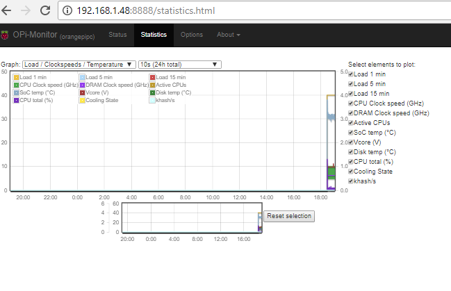Viewport: 451px width, 291px height.
Task: Open the 10s (24h total) interval dropdown
Action: point(179,65)
